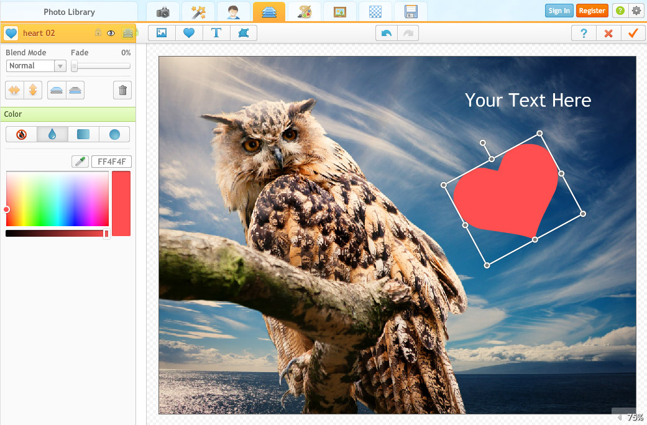
Task: Click the Fade slider handle
Action: tap(75, 66)
